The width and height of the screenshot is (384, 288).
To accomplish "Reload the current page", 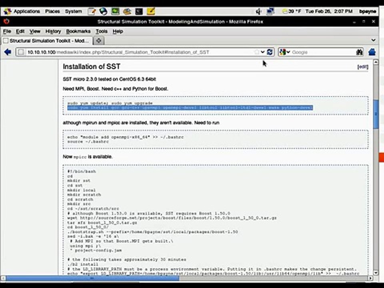I will (x=270, y=52).
